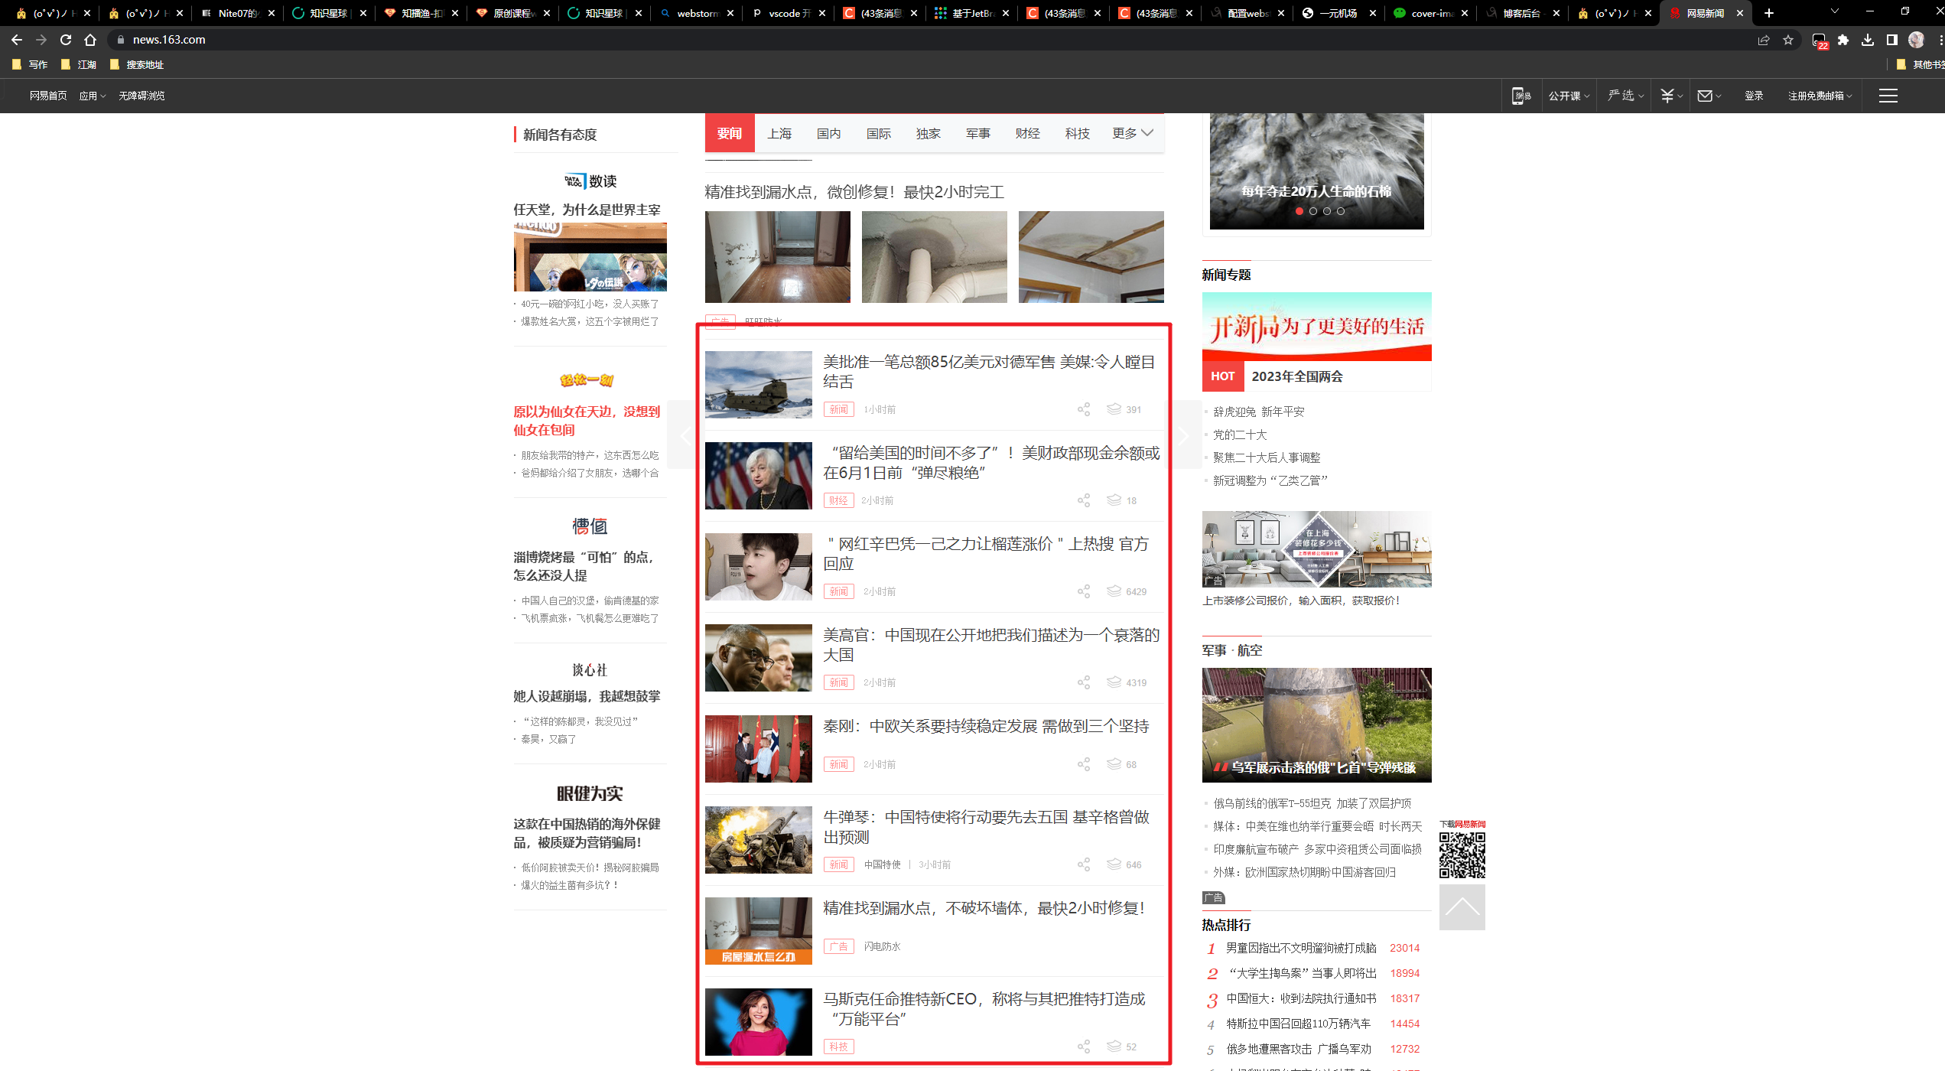The image size is (1945, 1071).
Task: Click the 数读 logo in the sidebar
Action: [x=590, y=181]
